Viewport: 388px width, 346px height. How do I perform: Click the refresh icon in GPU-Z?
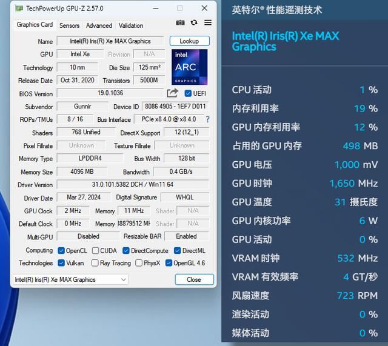click(194, 23)
